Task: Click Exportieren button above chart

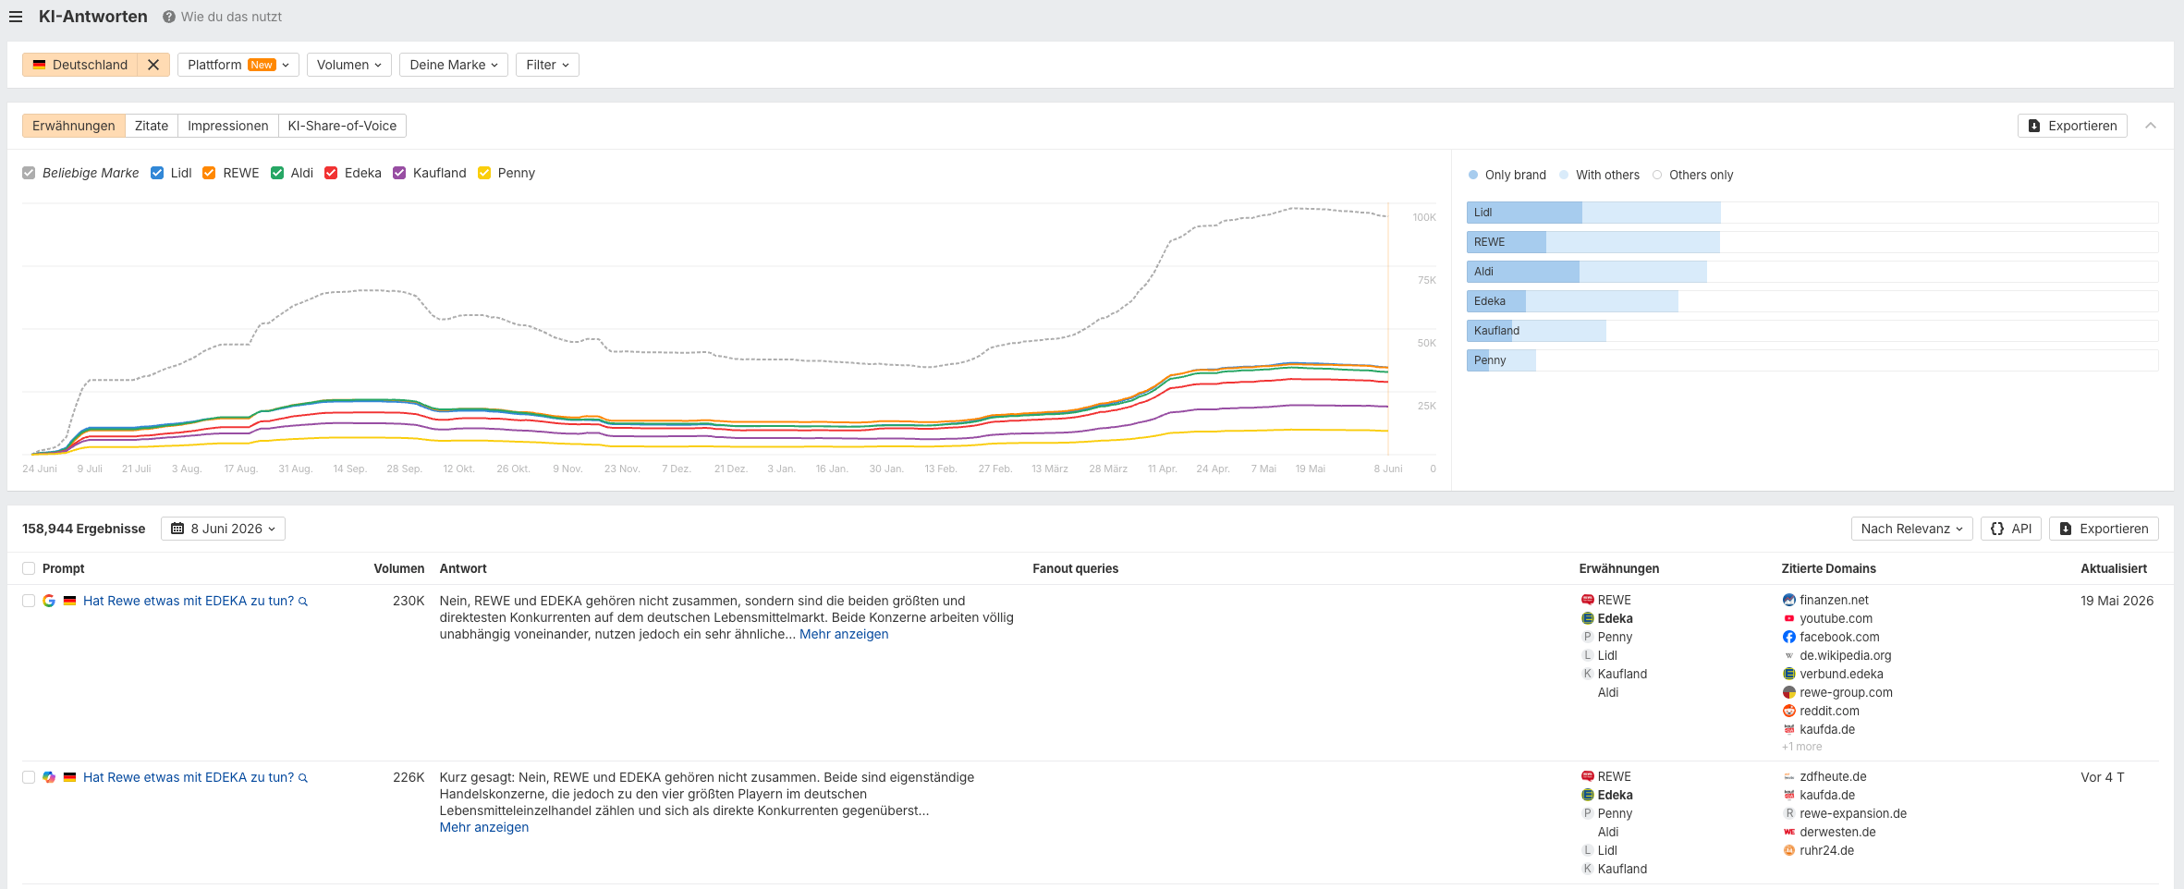Action: click(x=2072, y=126)
